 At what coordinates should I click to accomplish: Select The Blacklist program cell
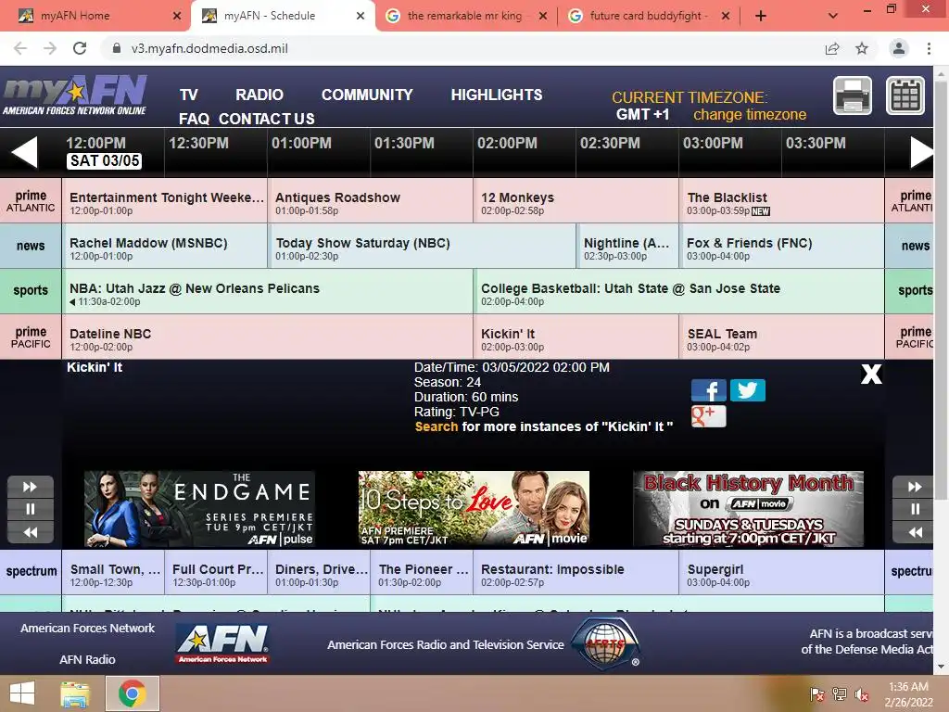(x=782, y=200)
